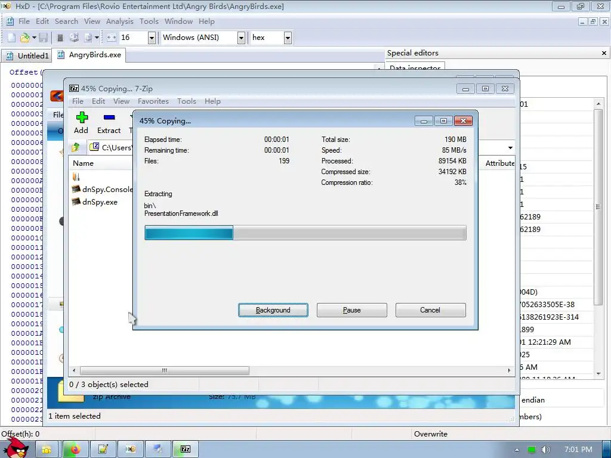
Task: Switch to HxD via its taskbar icon
Action: 131,450
